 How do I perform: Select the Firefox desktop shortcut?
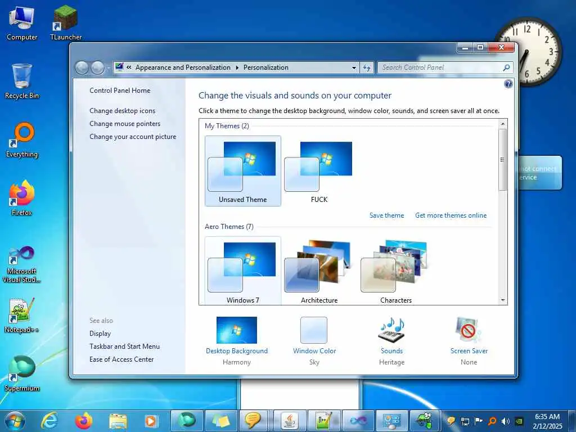click(x=22, y=199)
